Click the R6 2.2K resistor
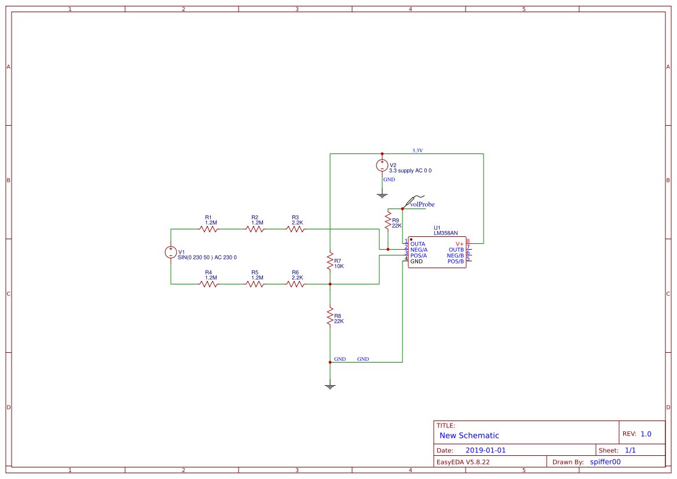Screen dimensions: 677x479 (x=295, y=284)
